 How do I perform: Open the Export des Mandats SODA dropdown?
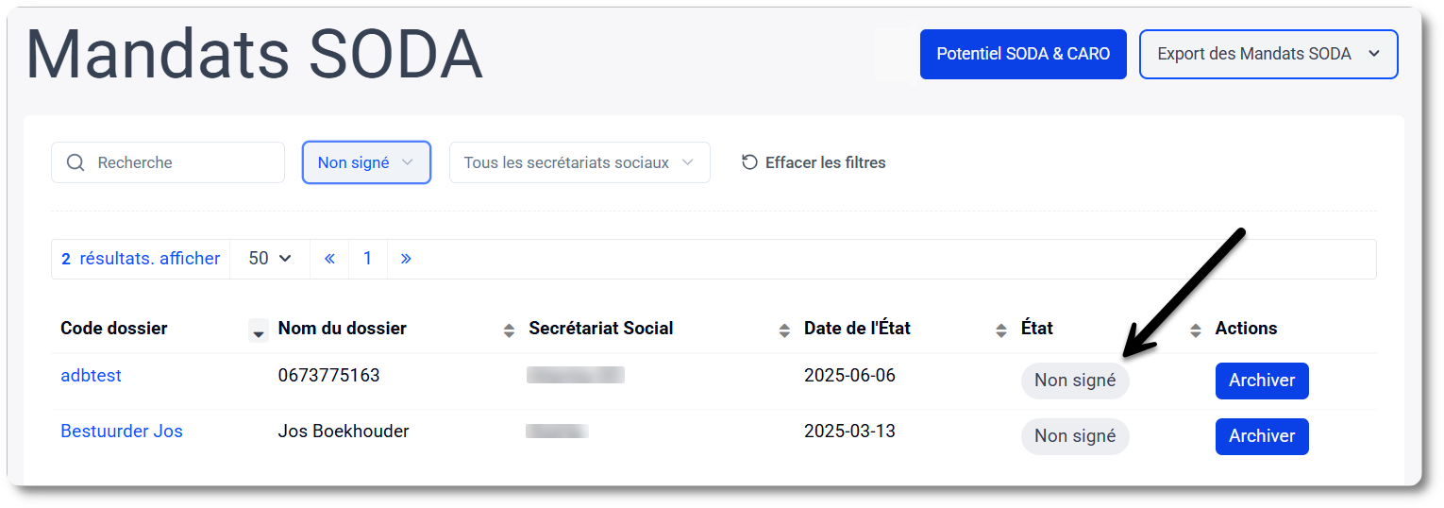[x=1268, y=54]
